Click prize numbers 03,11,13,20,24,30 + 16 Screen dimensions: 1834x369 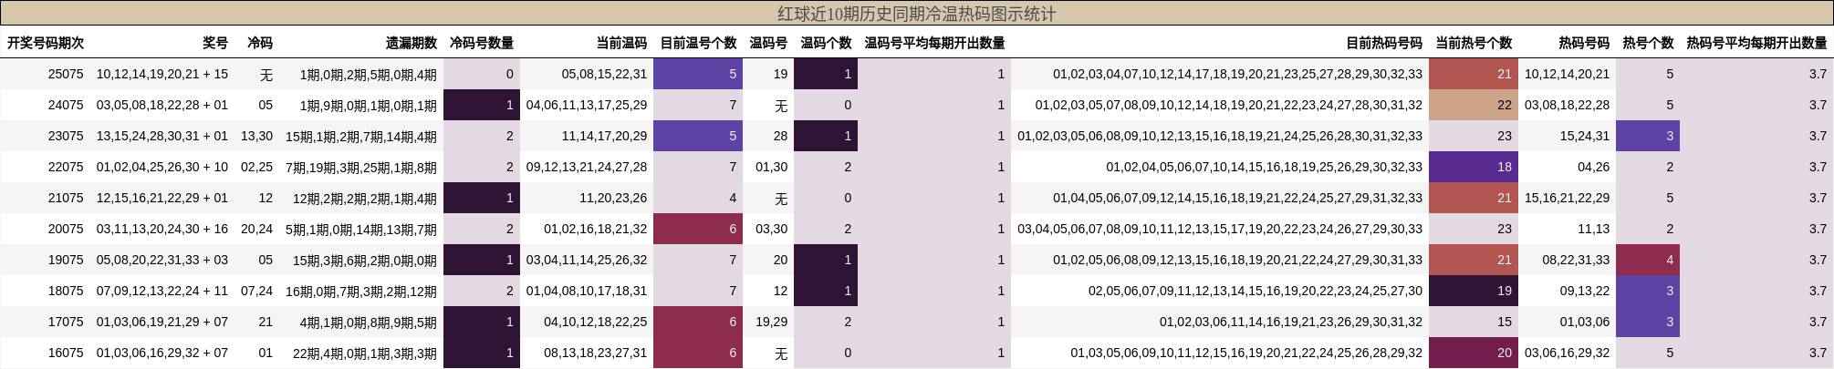click(x=162, y=229)
